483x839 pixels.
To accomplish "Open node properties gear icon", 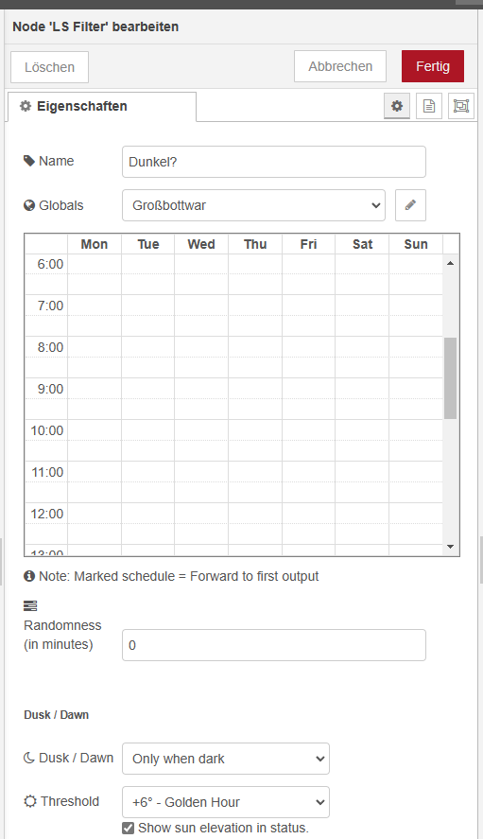I will (397, 106).
